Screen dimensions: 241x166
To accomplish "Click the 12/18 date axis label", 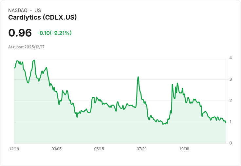I will coord(14,149).
